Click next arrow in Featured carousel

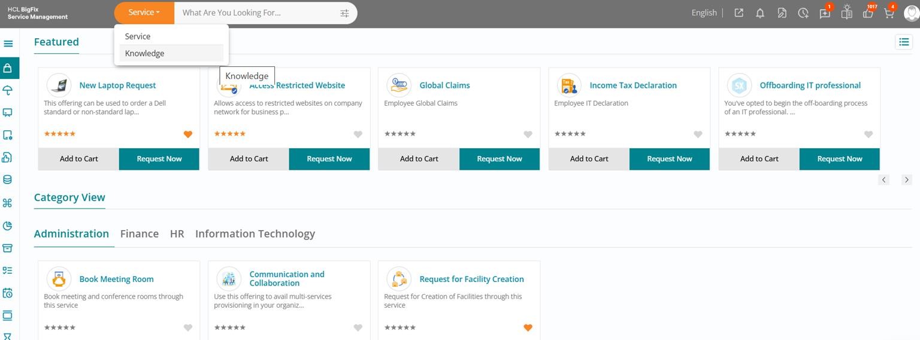(x=906, y=180)
